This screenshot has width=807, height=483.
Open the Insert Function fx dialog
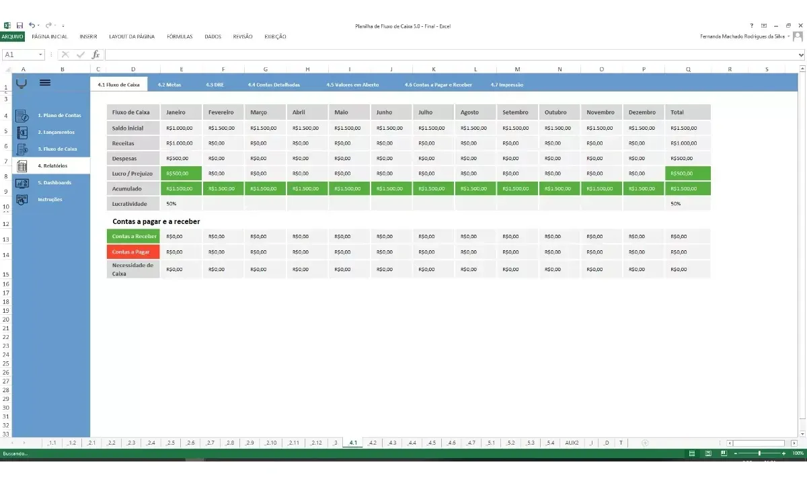[x=95, y=54]
